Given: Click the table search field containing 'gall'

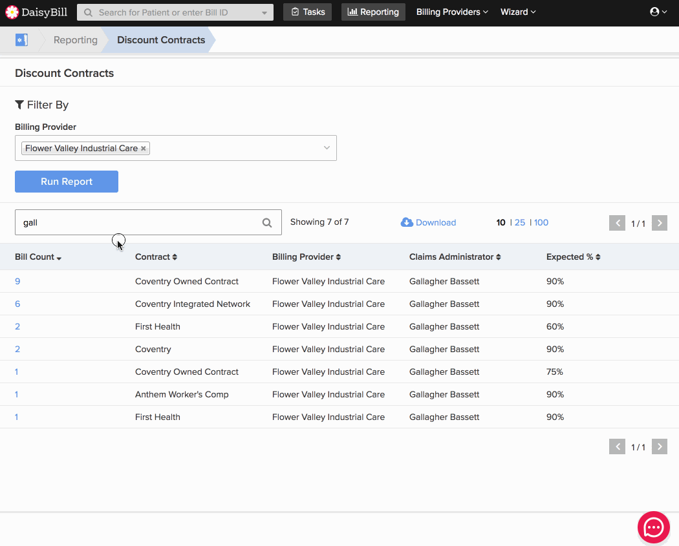Looking at the screenshot, I should tap(148, 222).
